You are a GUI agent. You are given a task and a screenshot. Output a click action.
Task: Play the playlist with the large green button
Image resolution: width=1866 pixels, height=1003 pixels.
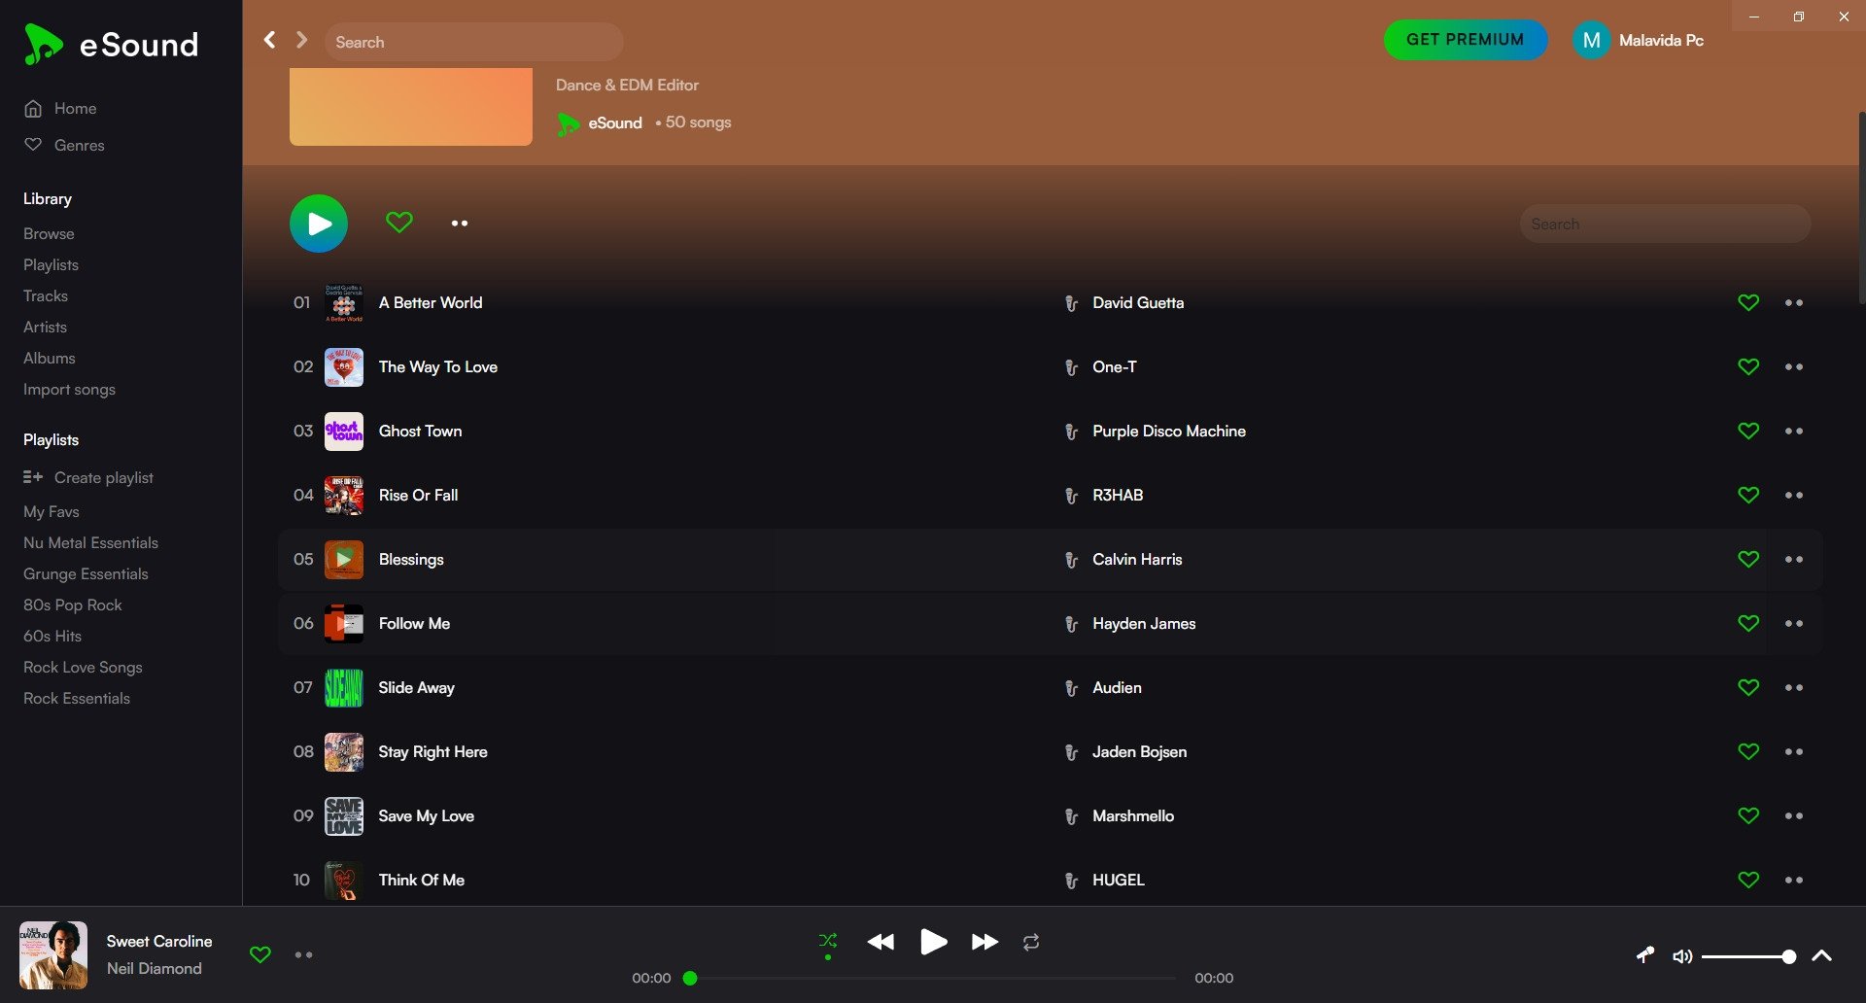click(319, 224)
